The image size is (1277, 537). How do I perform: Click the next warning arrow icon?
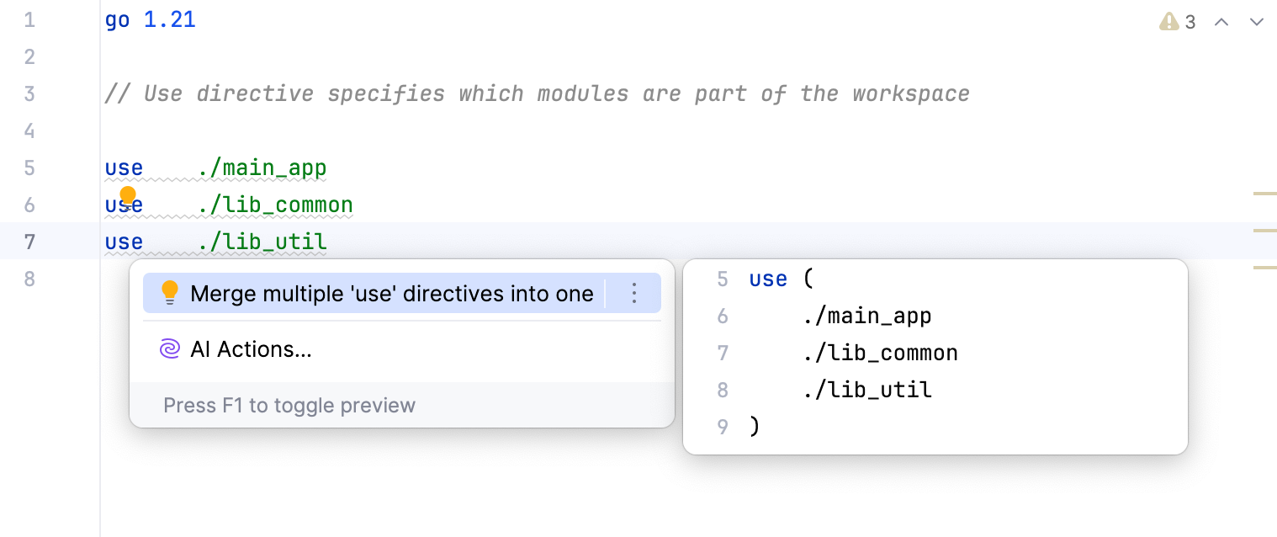pos(1257,22)
